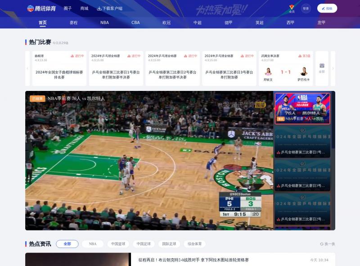
Task: Click 第3盘 live status on tennis card
Action: pyautogui.click(x=305, y=56)
